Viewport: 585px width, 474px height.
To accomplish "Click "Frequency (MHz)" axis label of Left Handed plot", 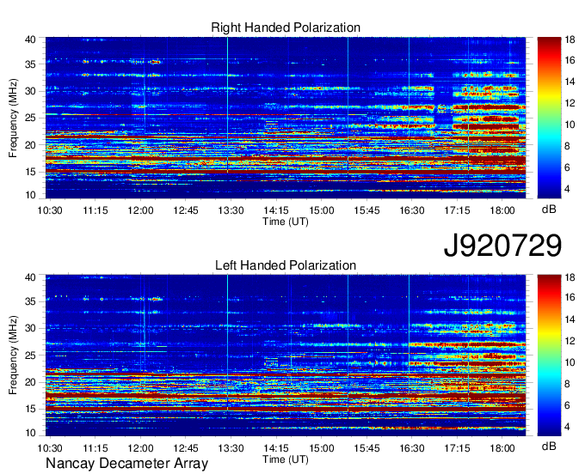I will pos(13,355).
